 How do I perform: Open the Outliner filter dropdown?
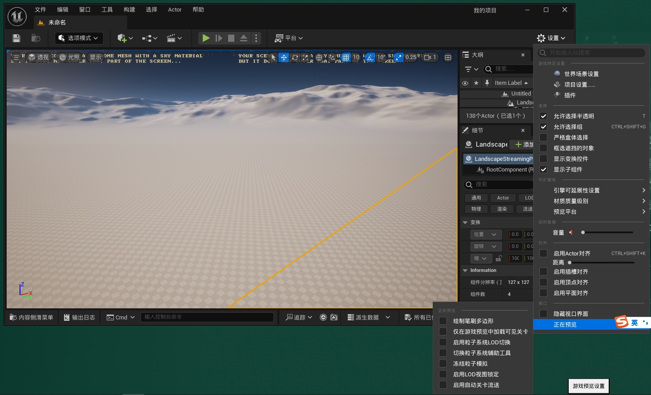point(471,69)
